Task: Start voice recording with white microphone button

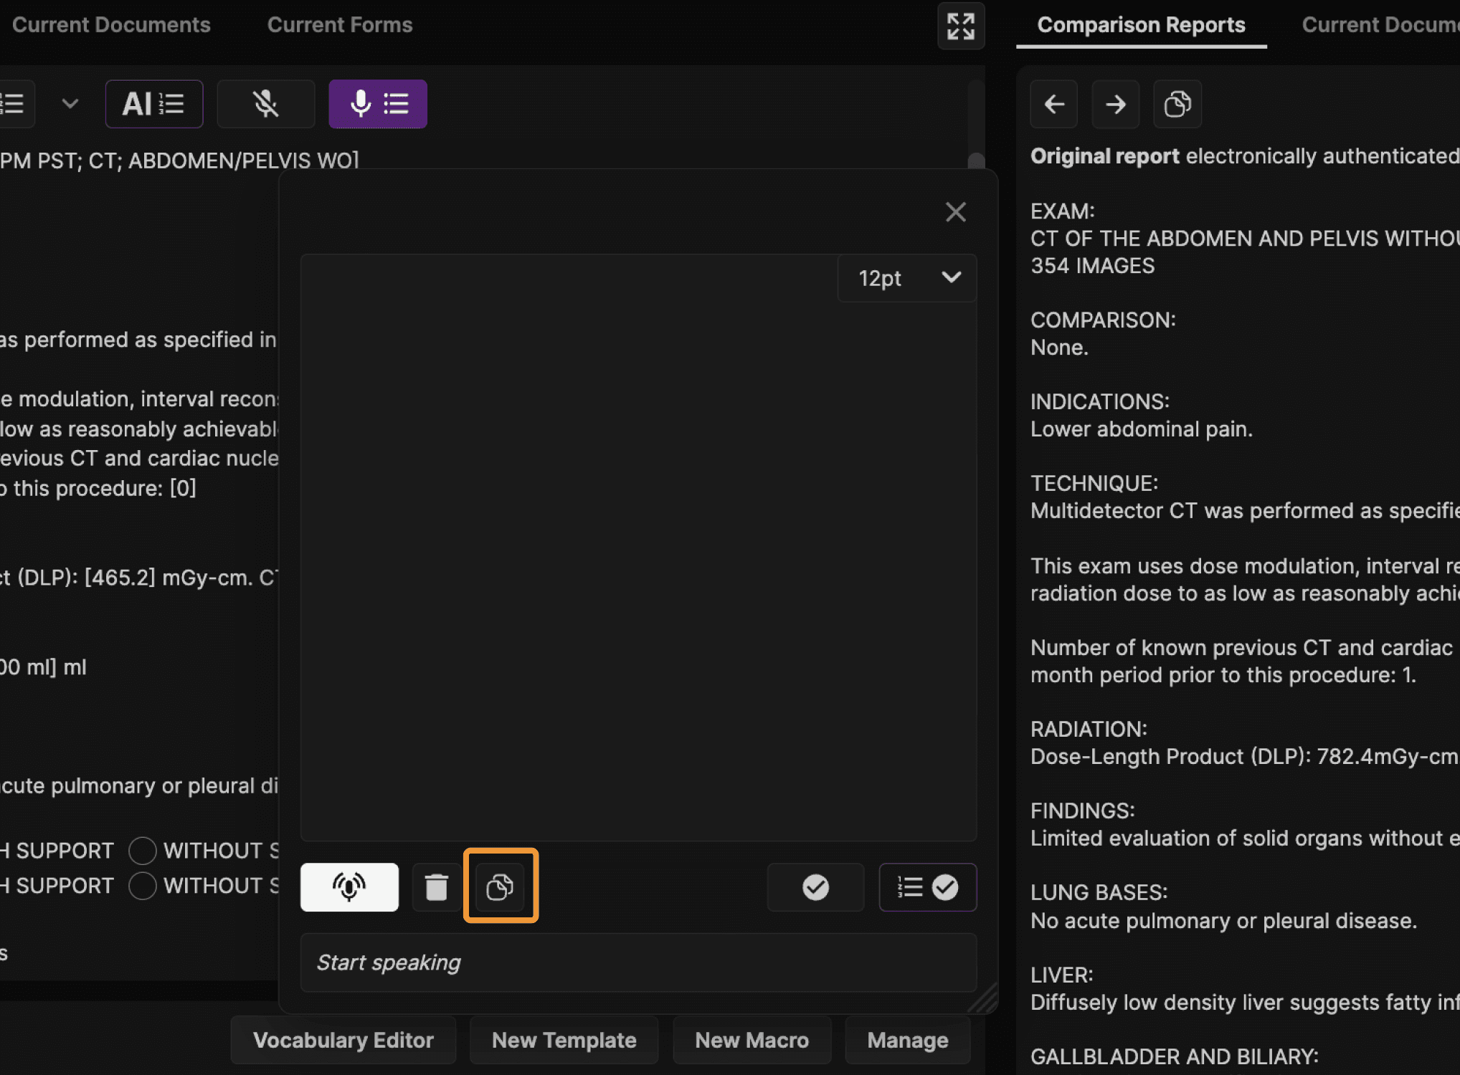Action: click(349, 887)
